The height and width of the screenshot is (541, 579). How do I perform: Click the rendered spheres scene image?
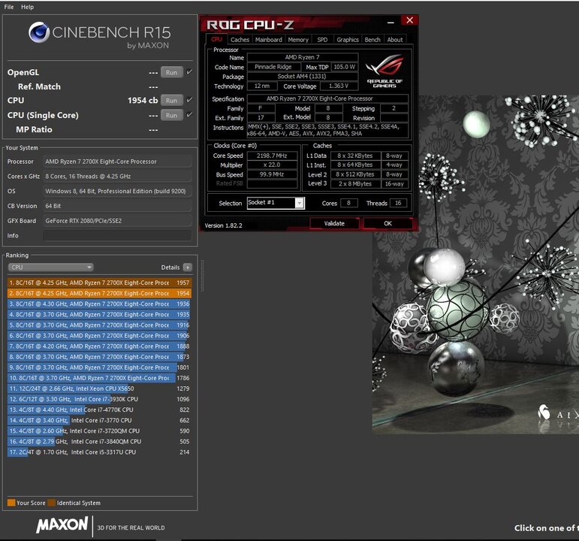(475, 264)
